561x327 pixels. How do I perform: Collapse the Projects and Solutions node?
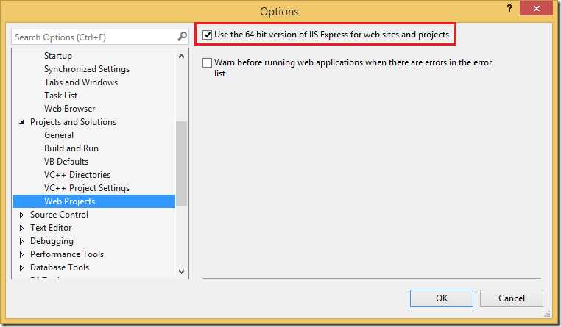point(21,122)
